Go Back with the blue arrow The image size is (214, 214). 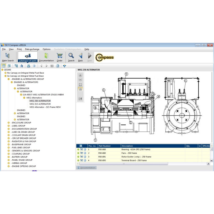coord(80,57)
